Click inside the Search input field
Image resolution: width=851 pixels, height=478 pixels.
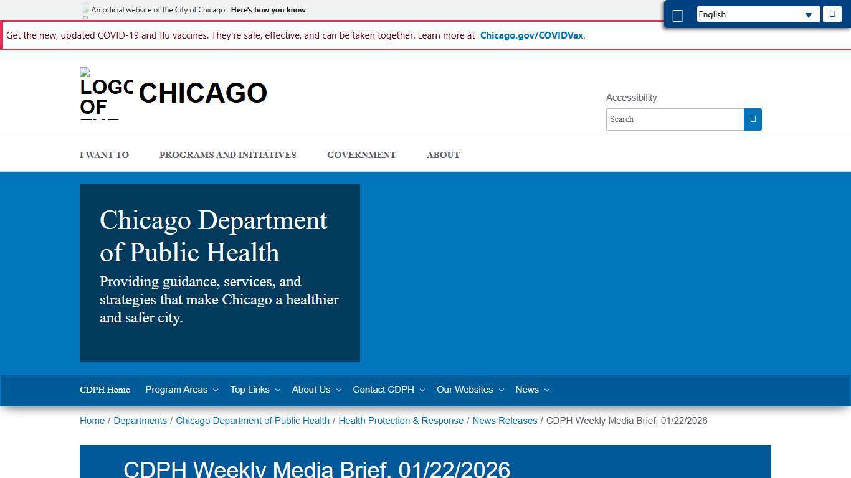[x=673, y=119]
